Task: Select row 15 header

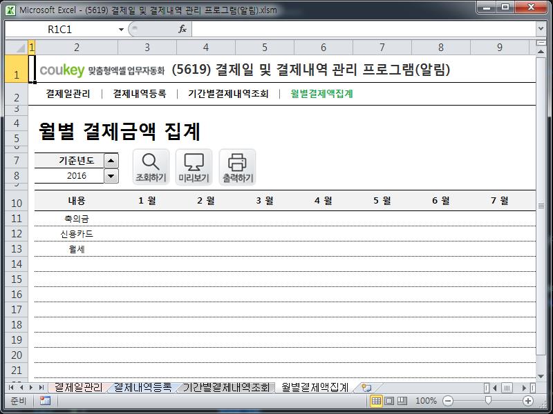Action: point(17,279)
